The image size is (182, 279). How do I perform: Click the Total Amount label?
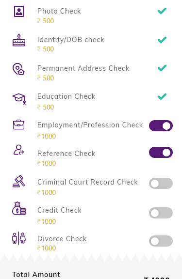pyautogui.click(x=36, y=274)
